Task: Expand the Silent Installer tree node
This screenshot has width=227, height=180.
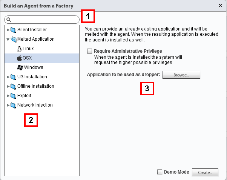Action: pos(8,30)
